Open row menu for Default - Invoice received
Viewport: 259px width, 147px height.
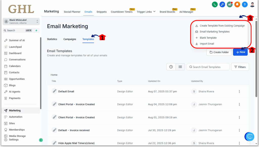[x=239, y=130]
